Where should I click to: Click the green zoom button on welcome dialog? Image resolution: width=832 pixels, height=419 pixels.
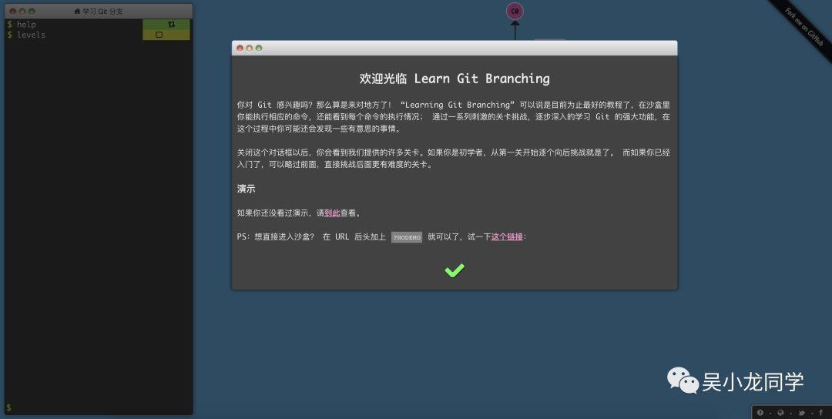click(259, 49)
